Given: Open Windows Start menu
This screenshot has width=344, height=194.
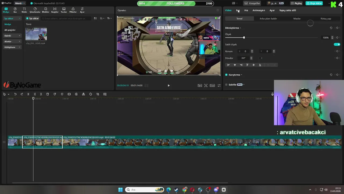Looking at the screenshot, I should (x=120, y=190).
